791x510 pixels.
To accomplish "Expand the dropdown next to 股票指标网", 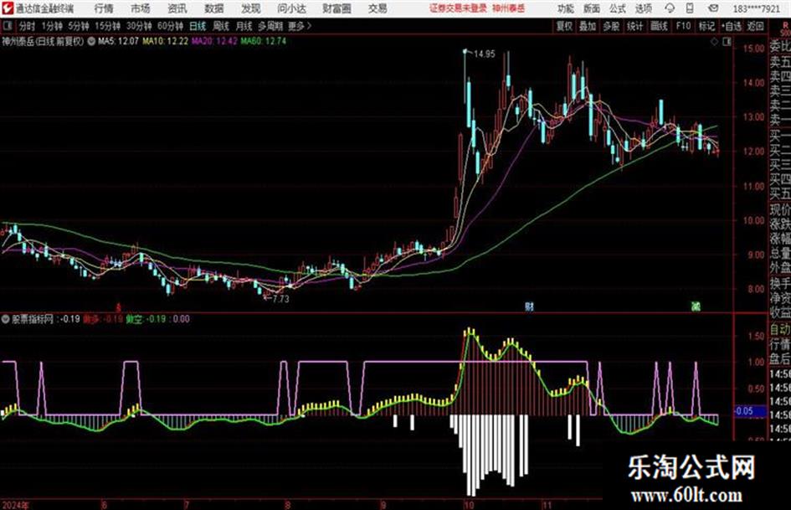I will click(6, 319).
